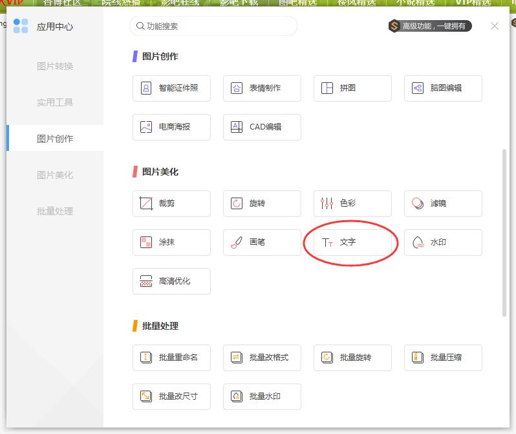Viewport: 516px width, 434px height.
Task: Click the 裁剪 crop tool icon
Action: click(x=146, y=203)
